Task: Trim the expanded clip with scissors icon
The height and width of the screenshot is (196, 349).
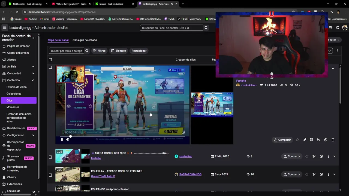Action: coord(318,140)
